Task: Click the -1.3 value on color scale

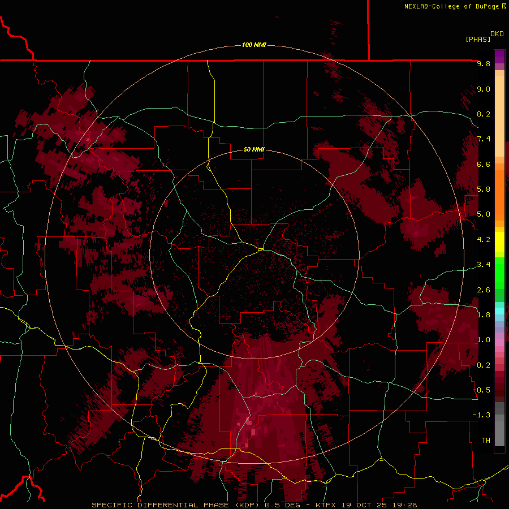Action: 482,415
